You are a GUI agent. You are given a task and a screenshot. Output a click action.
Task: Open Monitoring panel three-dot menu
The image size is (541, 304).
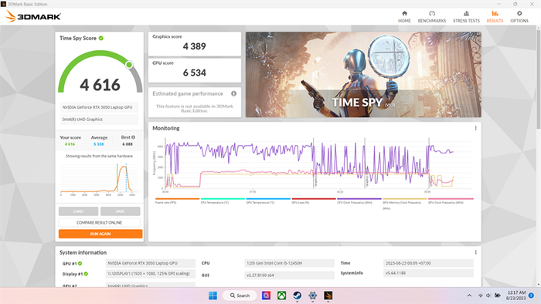(476, 128)
